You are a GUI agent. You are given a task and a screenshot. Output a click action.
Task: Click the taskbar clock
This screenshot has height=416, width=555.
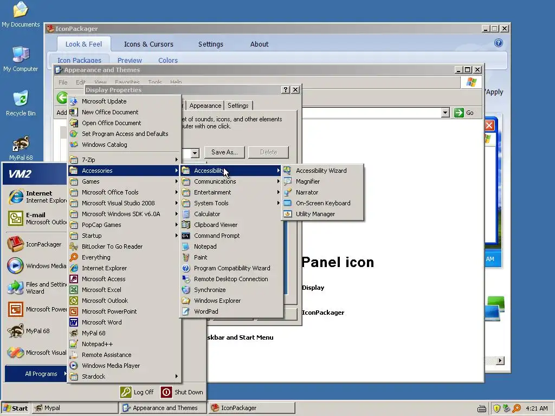pyautogui.click(x=537, y=408)
